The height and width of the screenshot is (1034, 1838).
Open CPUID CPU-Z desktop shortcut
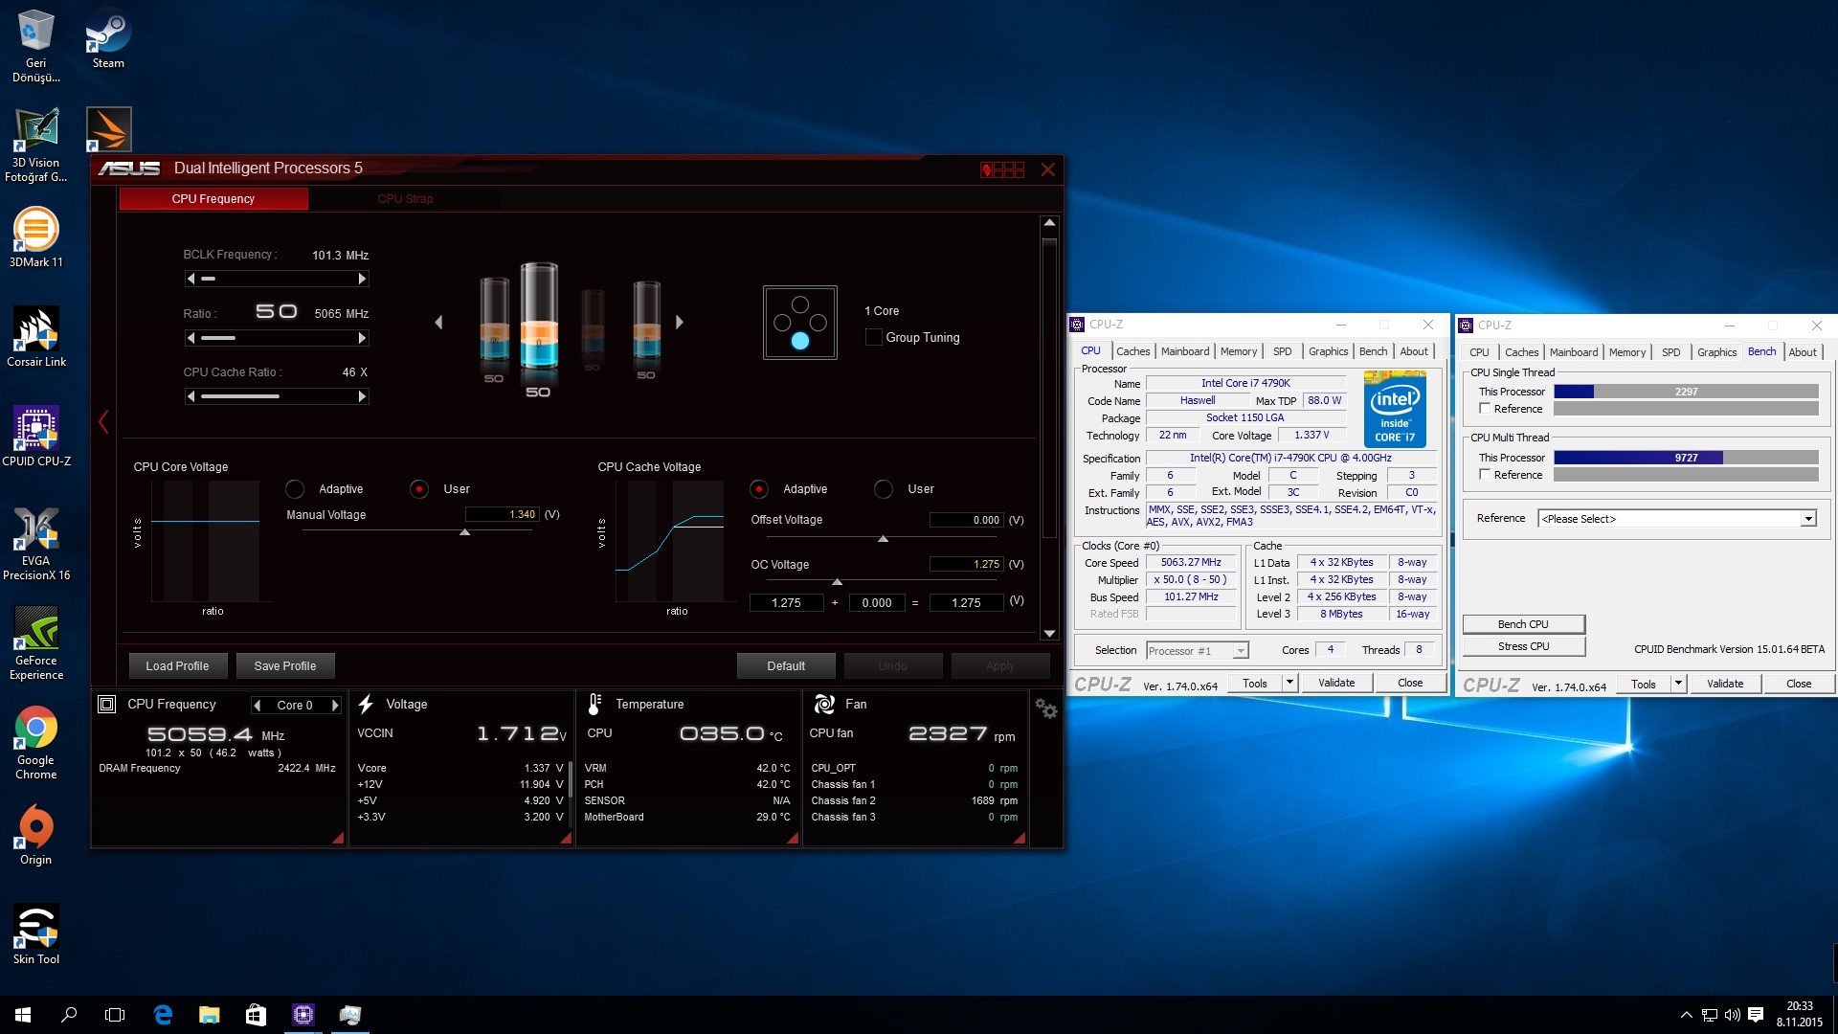click(x=36, y=437)
